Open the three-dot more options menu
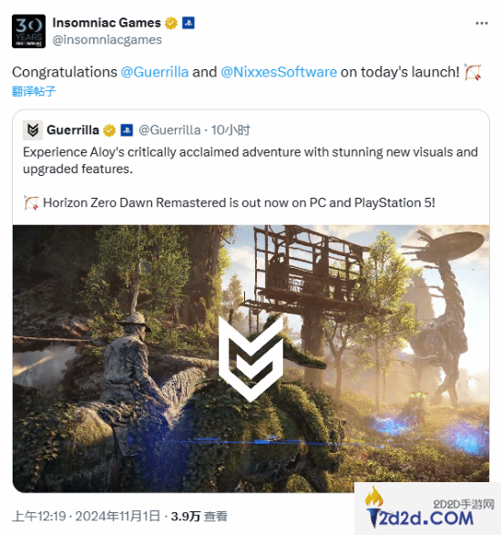This screenshot has height=535, width=501. pyautogui.click(x=482, y=23)
